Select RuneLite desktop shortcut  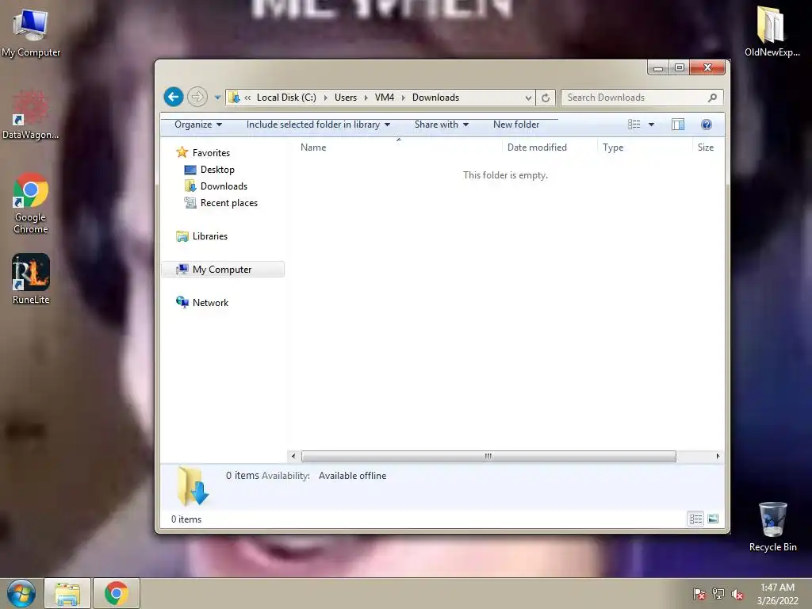coord(31,278)
